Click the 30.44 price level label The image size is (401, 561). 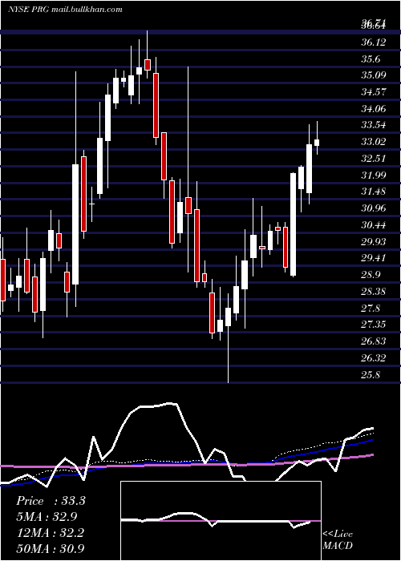374,225
